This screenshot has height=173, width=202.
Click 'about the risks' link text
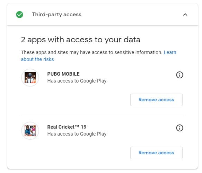pyautogui.click(x=37, y=59)
